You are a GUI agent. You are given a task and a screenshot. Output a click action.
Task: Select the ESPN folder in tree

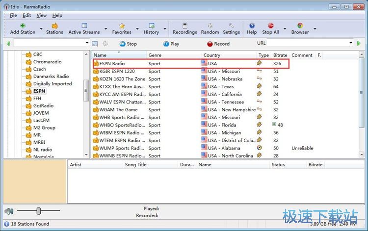tap(39, 91)
